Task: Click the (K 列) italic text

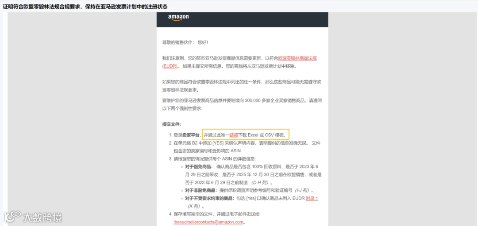Action: pos(196,207)
